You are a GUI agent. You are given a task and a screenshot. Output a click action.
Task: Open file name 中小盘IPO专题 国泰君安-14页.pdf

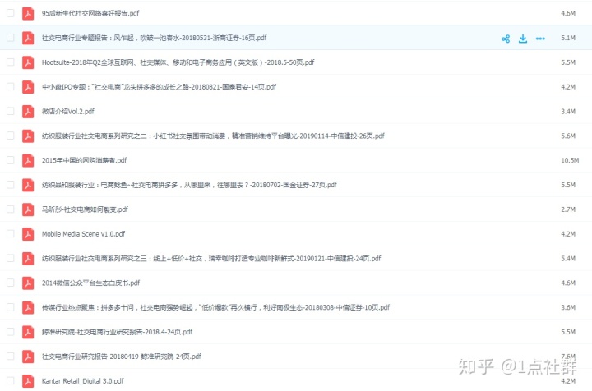click(x=159, y=87)
